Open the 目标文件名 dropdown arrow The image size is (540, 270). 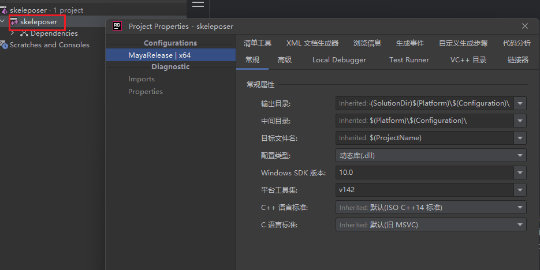520,138
